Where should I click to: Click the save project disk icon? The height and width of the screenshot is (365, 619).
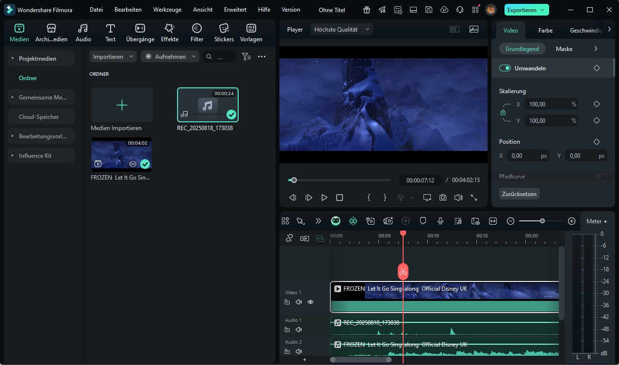pyautogui.click(x=428, y=10)
